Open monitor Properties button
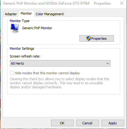This screenshot has width=127, height=129. (96, 39)
